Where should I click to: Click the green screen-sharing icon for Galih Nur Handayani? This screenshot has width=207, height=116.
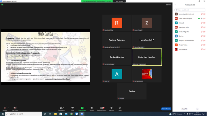pyautogui.click(x=199, y=19)
